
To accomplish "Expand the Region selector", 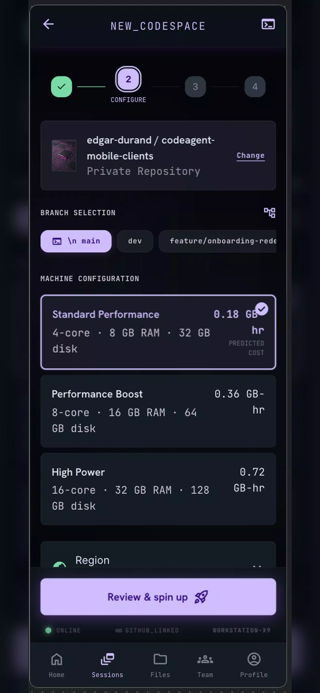I will pos(158,555).
